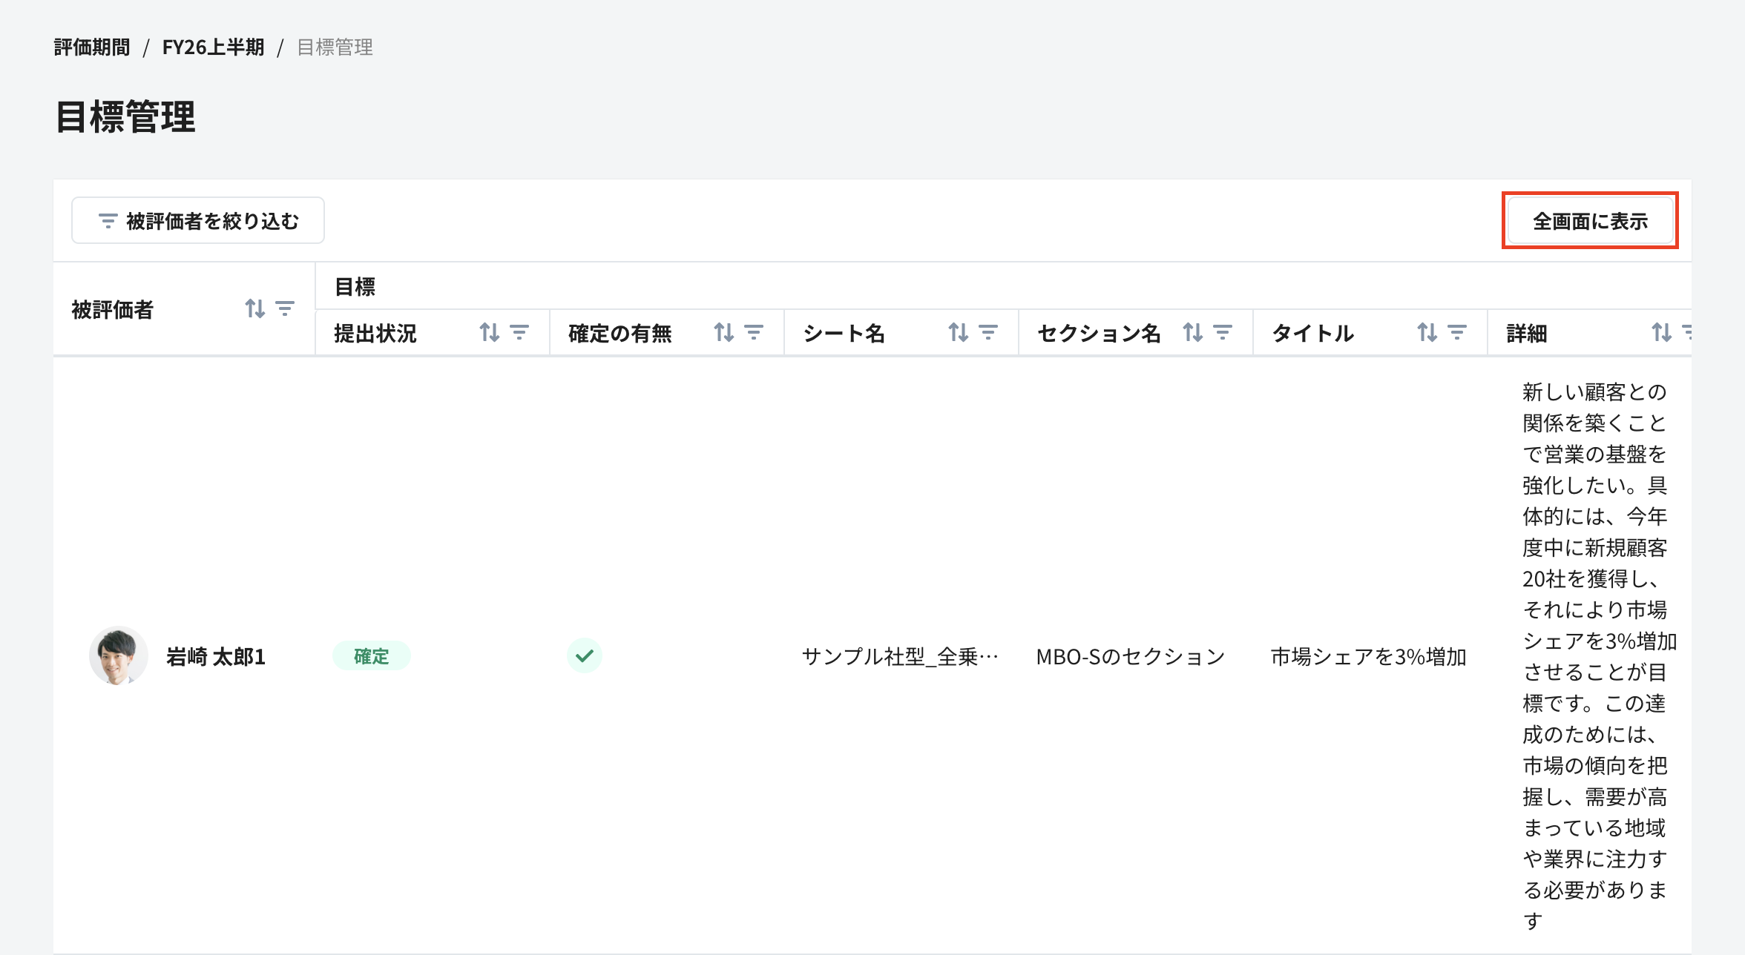1745x955 pixels.
Task: Sort the セクション名 column
Action: [1193, 333]
